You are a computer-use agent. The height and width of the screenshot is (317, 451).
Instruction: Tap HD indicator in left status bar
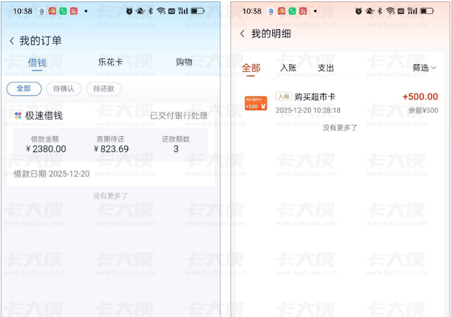pyautogui.click(x=172, y=11)
